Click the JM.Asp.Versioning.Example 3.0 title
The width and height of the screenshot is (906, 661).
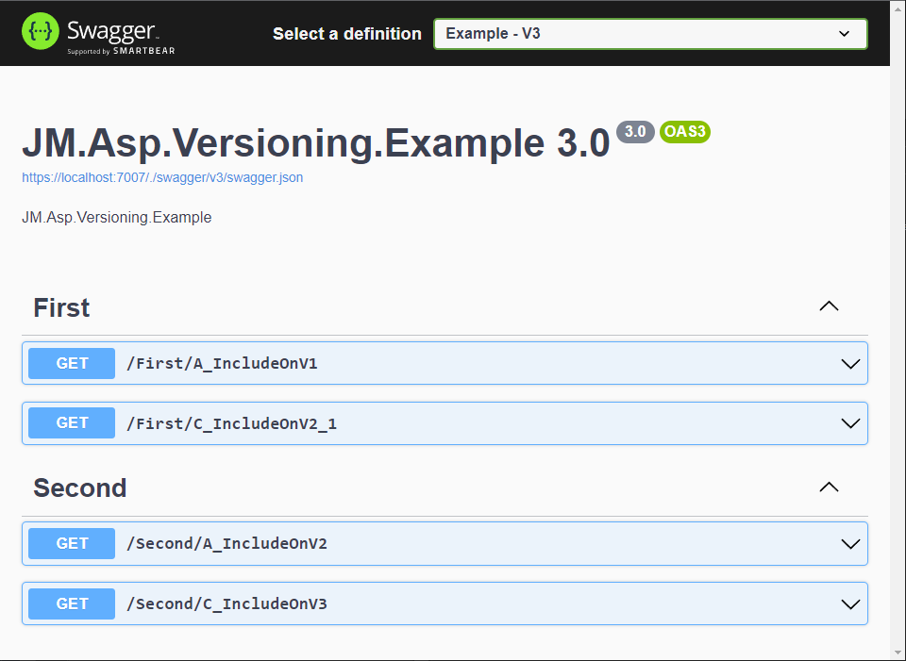click(315, 142)
